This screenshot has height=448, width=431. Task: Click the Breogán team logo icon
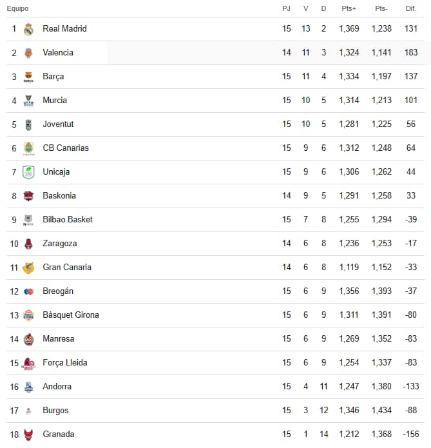pos(28,291)
